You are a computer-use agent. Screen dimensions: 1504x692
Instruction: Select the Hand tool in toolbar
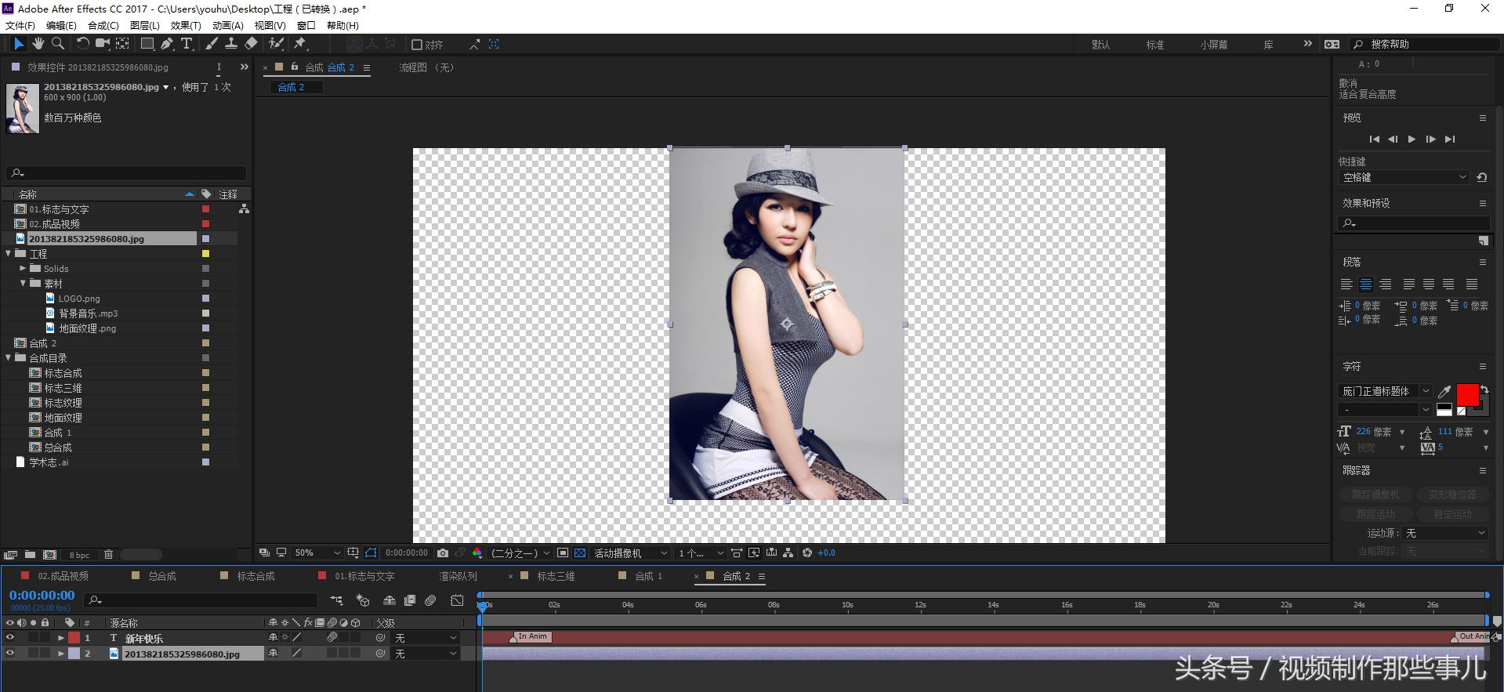[38, 44]
